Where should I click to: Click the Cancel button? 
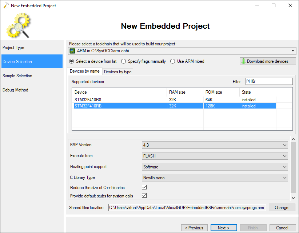pyautogui.click(x=282, y=228)
